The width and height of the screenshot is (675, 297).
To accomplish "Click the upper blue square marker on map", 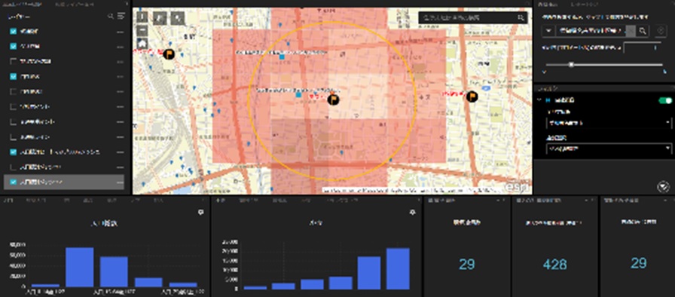I will click(x=282, y=57).
